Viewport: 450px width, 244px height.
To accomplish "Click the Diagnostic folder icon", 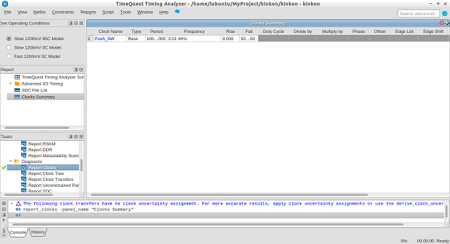I will (x=17, y=162).
